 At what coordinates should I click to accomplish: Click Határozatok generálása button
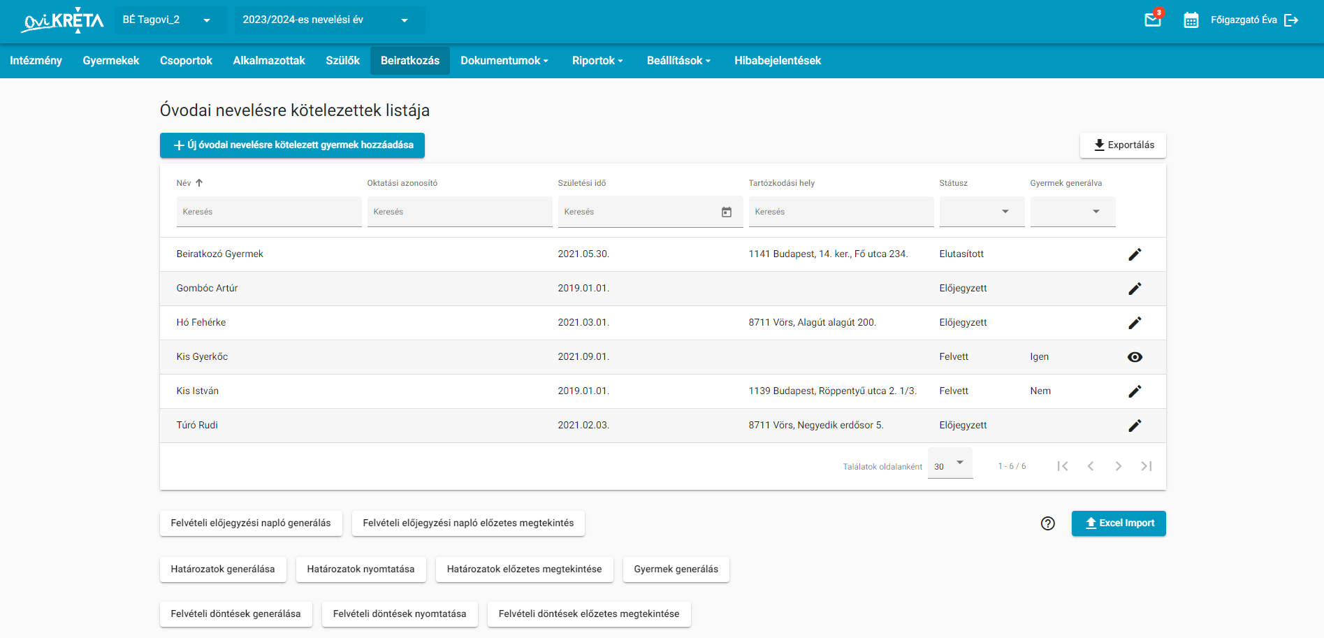pos(223,570)
